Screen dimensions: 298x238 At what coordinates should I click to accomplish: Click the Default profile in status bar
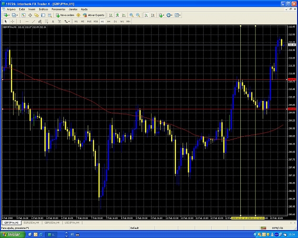point(134,228)
